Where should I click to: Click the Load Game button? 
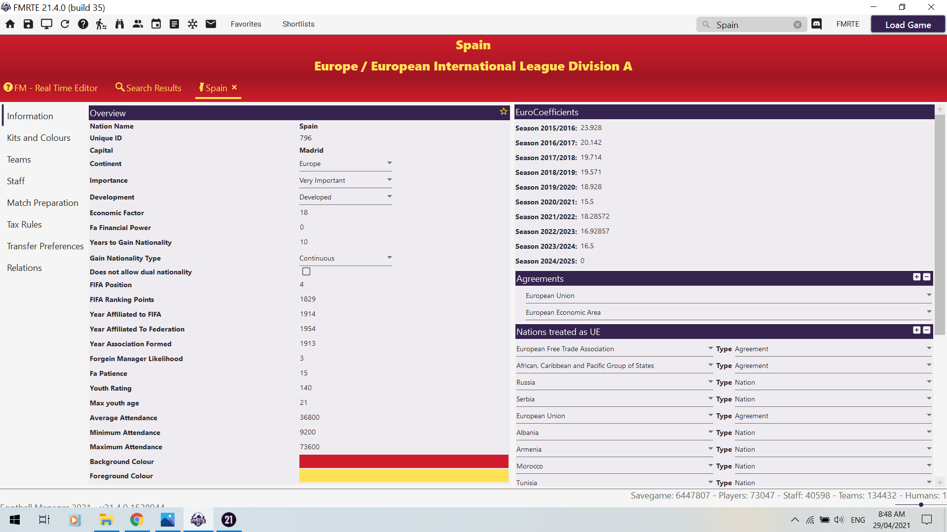[x=908, y=25]
